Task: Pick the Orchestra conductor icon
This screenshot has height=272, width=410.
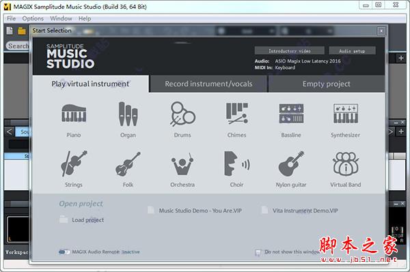Action: 182,164
